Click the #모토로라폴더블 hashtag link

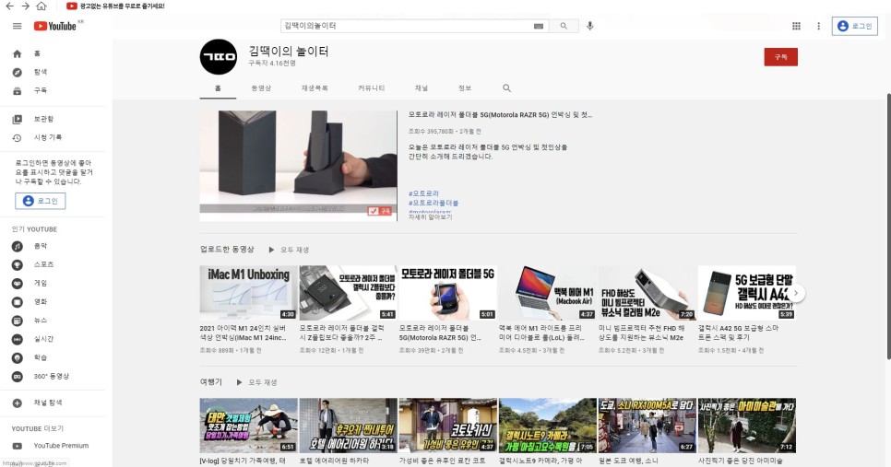coord(433,203)
